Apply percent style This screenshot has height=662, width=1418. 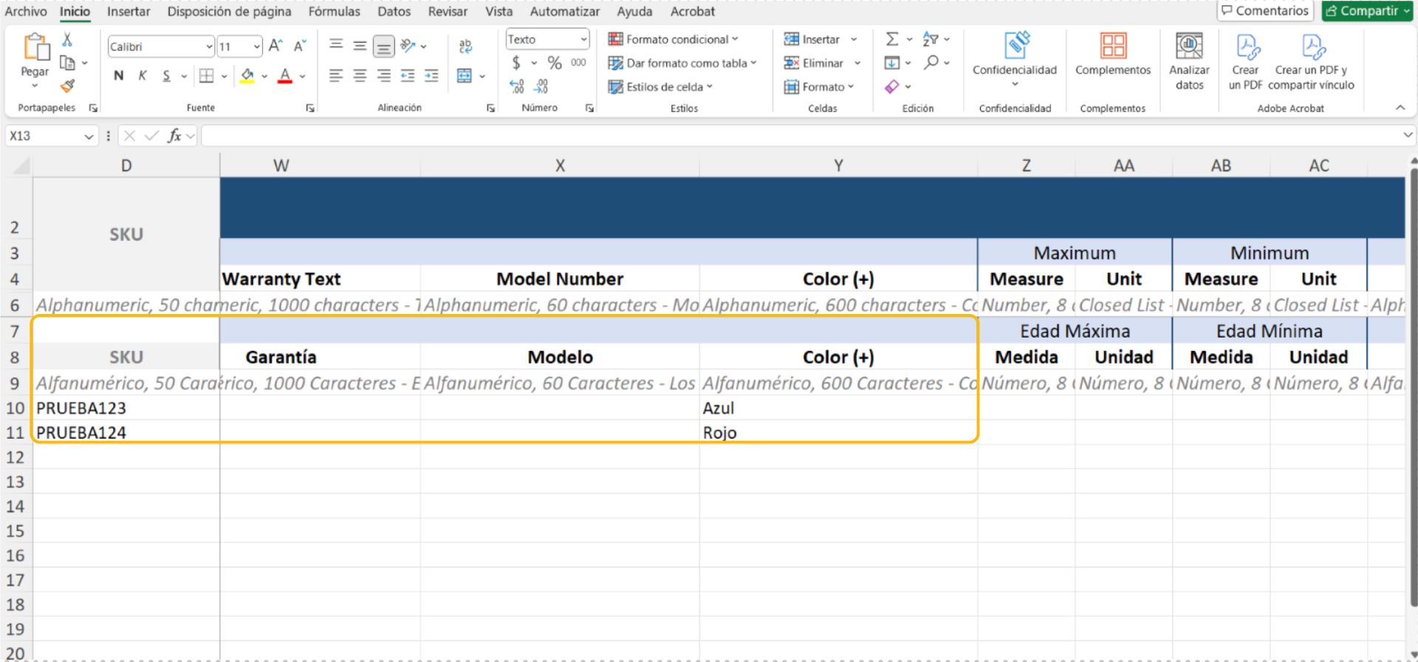pos(555,63)
